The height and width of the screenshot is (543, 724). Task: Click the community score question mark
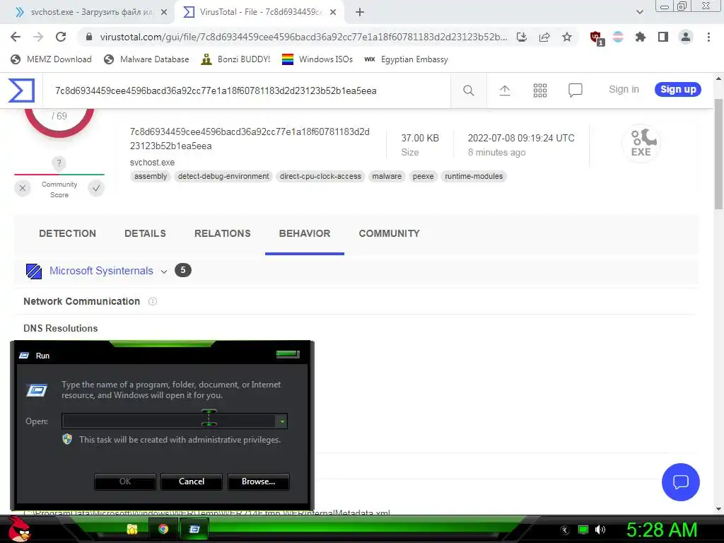[59, 163]
